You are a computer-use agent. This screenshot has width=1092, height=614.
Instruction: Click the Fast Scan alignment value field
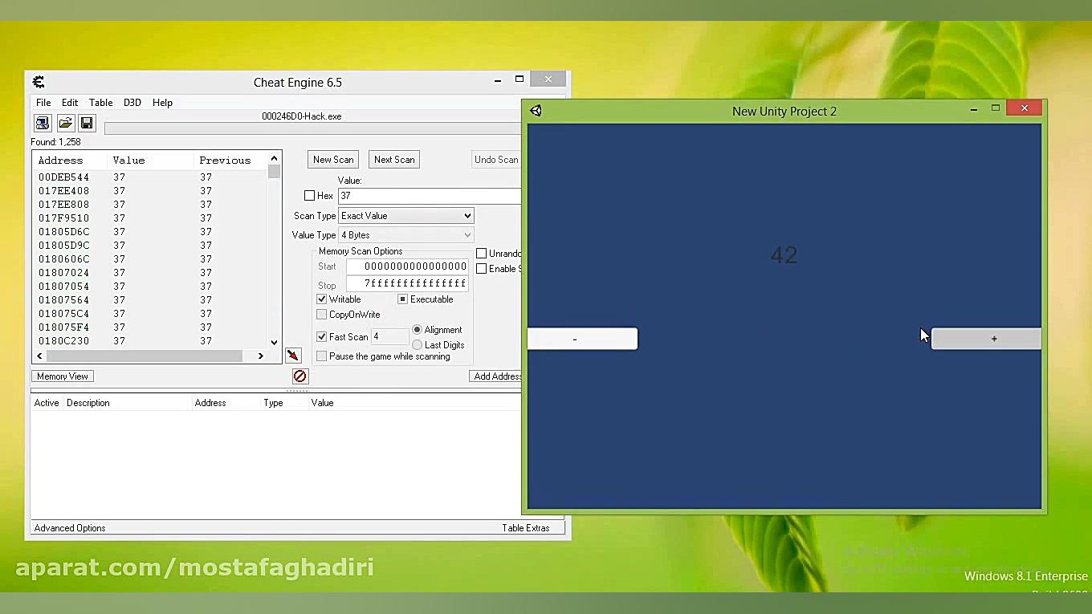click(x=389, y=337)
